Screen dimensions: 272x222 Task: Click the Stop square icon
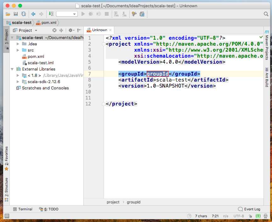pos(107,14)
